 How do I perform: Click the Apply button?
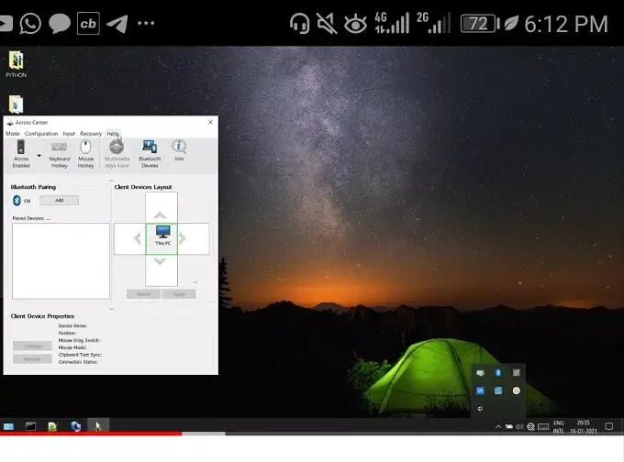[x=179, y=294]
